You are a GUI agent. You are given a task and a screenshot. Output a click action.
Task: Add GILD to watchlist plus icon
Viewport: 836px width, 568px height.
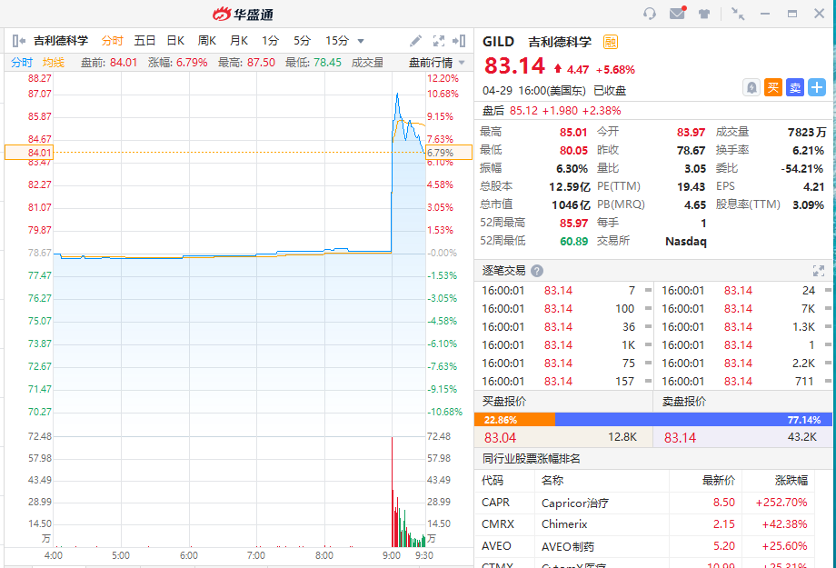[817, 87]
